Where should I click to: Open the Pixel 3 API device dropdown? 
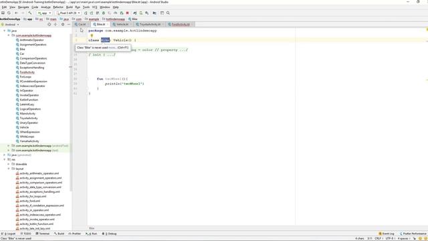tap(68, 13)
